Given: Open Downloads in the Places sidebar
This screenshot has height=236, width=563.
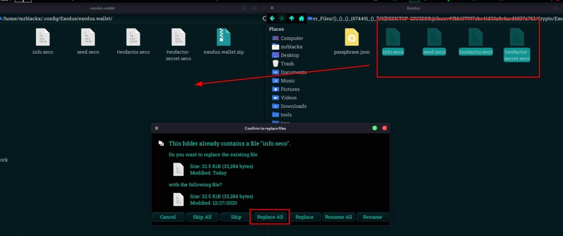Looking at the screenshot, I should coord(293,106).
